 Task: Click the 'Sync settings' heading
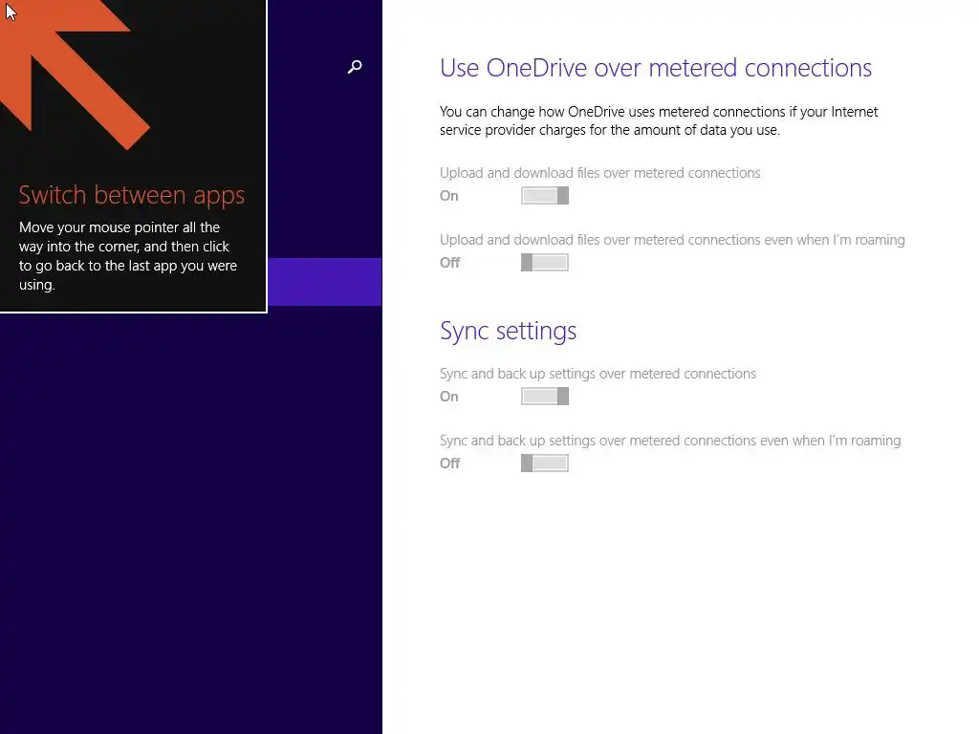coord(508,331)
